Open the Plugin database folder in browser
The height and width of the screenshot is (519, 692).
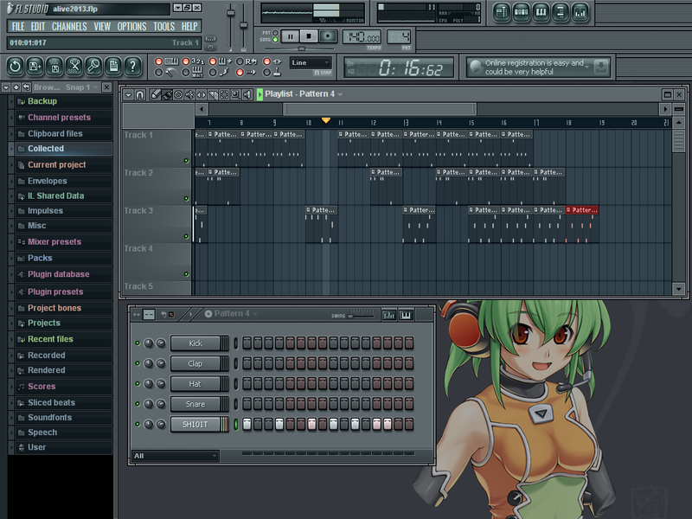point(58,274)
